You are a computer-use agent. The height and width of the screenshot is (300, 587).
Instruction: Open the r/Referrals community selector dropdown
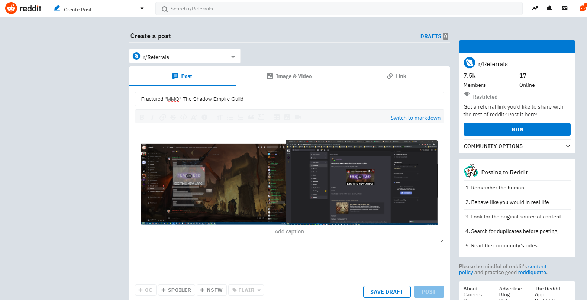point(185,56)
